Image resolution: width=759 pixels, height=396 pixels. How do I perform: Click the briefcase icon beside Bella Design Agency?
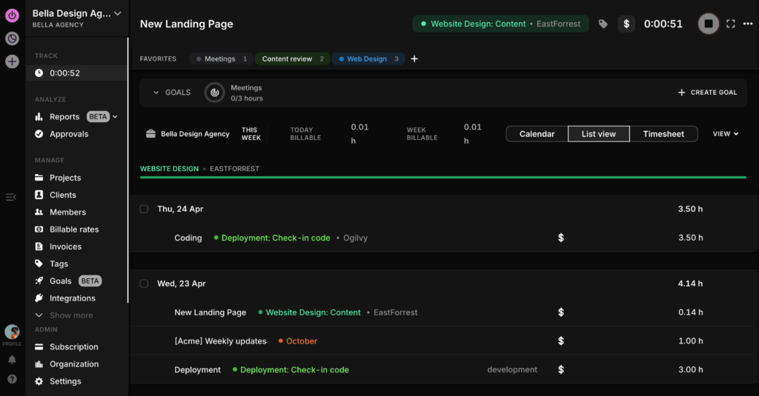(150, 134)
